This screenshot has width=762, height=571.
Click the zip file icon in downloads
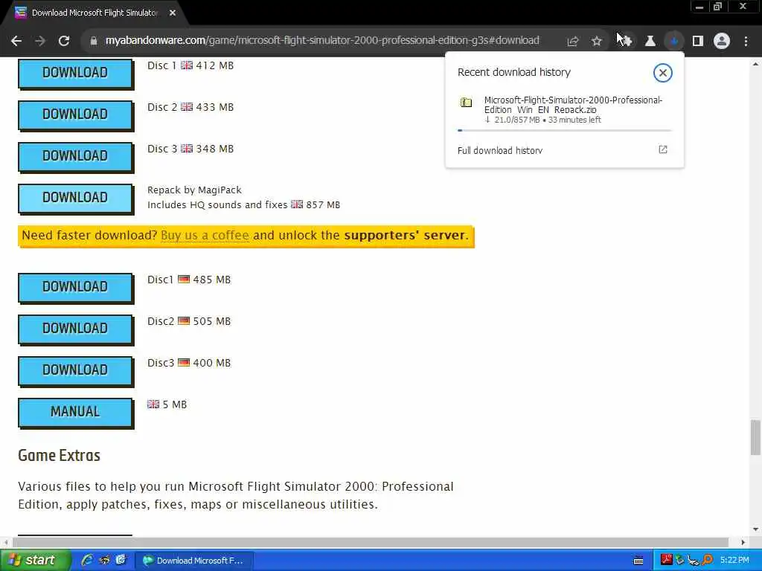(466, 103)
